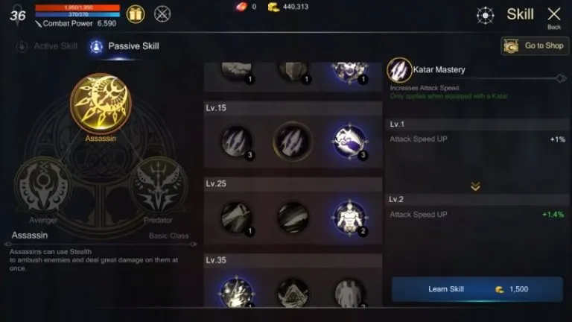Select the golden Assassin class emblem
This screenshot has height=322, width=572.
coord(101,104)
